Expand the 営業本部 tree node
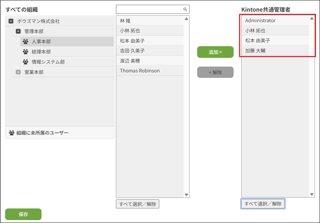This screenshot has height=223, width=320. pos(18,72)
